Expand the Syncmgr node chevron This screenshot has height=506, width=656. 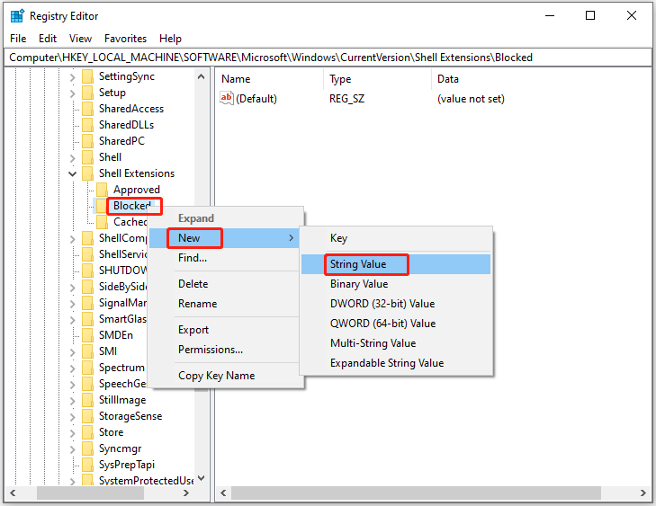[72, 449]
